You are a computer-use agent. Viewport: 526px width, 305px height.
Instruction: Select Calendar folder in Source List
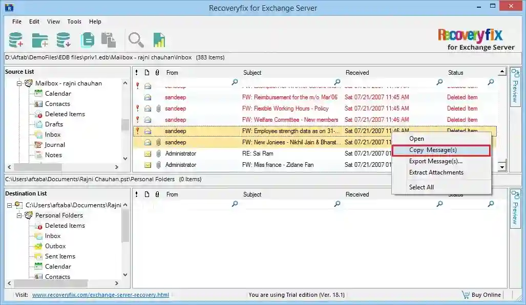tap(58, 94)
